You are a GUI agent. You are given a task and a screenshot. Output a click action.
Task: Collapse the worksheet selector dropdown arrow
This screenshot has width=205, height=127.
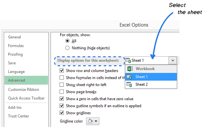click(173, 60)
